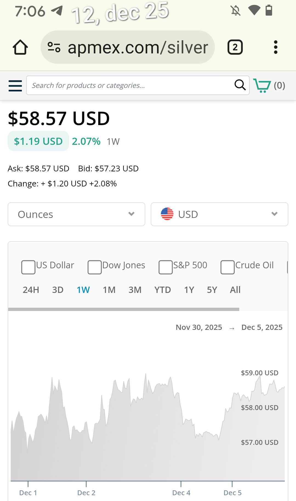The width and height of the screenshot is (296, 501).
Task: Select the 1M chart range
Action: (x=109, y=290)
